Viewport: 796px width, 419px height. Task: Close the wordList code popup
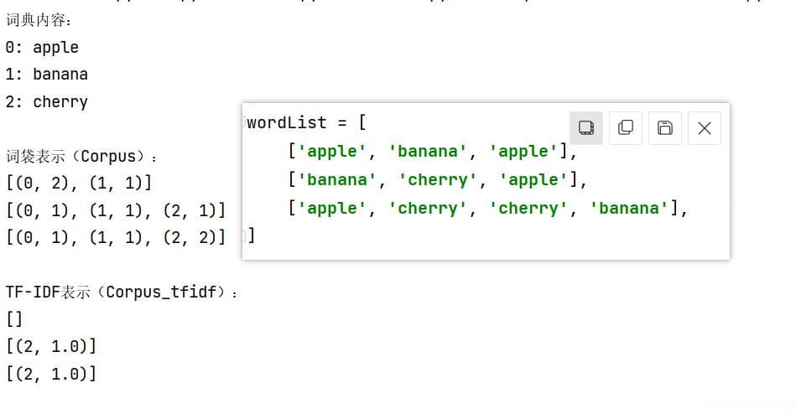pyautogui.click(x=704, y=128)
